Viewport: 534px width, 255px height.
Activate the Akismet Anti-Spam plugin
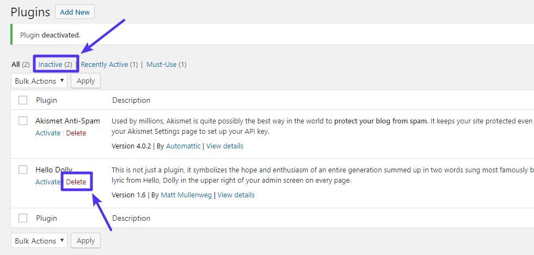pyautogui.click(x=48, y=133)
